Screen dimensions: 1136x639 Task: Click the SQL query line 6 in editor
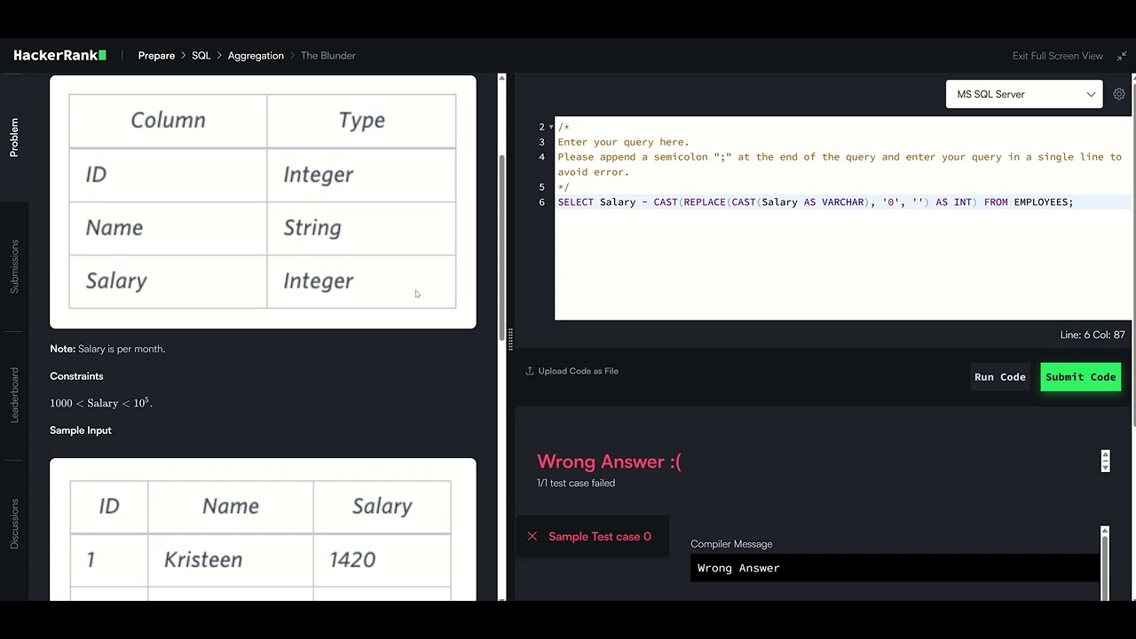pyautogui.click(x=815, y=202)
